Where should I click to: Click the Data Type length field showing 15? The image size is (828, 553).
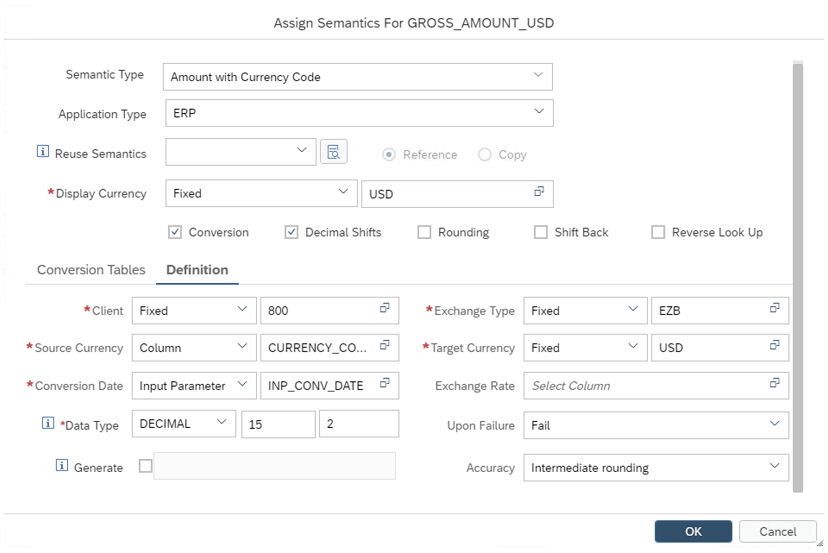[278, 424]
